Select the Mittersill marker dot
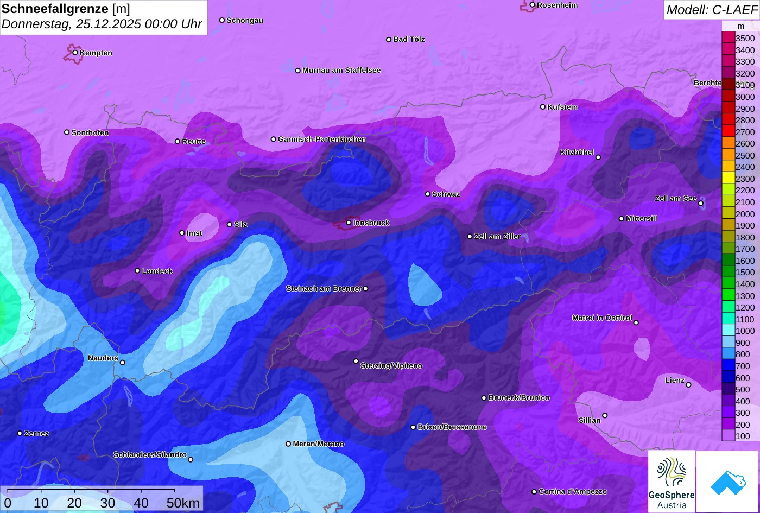Screen dimensions: 760x513 [622, 219]
